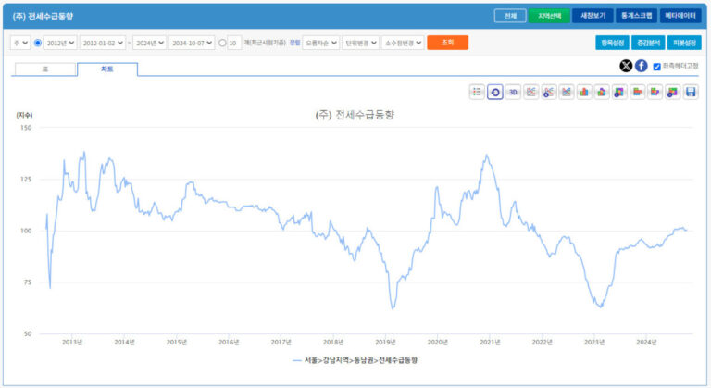Switch chart to 3D view
Image resolution: width=711 pixels, height=388 pixels.
pyautogui.click(x=513, y=92)
